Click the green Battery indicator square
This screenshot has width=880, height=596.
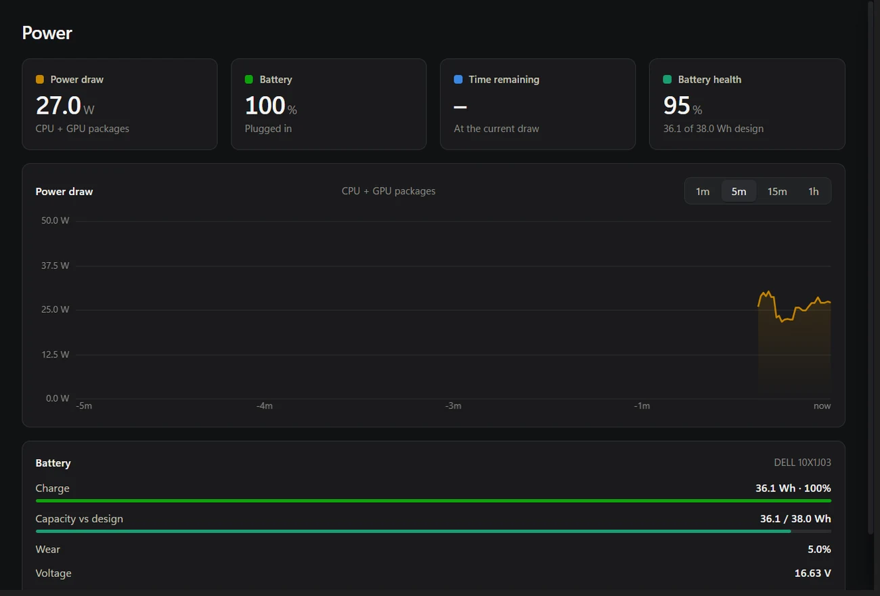coord(249,79)
